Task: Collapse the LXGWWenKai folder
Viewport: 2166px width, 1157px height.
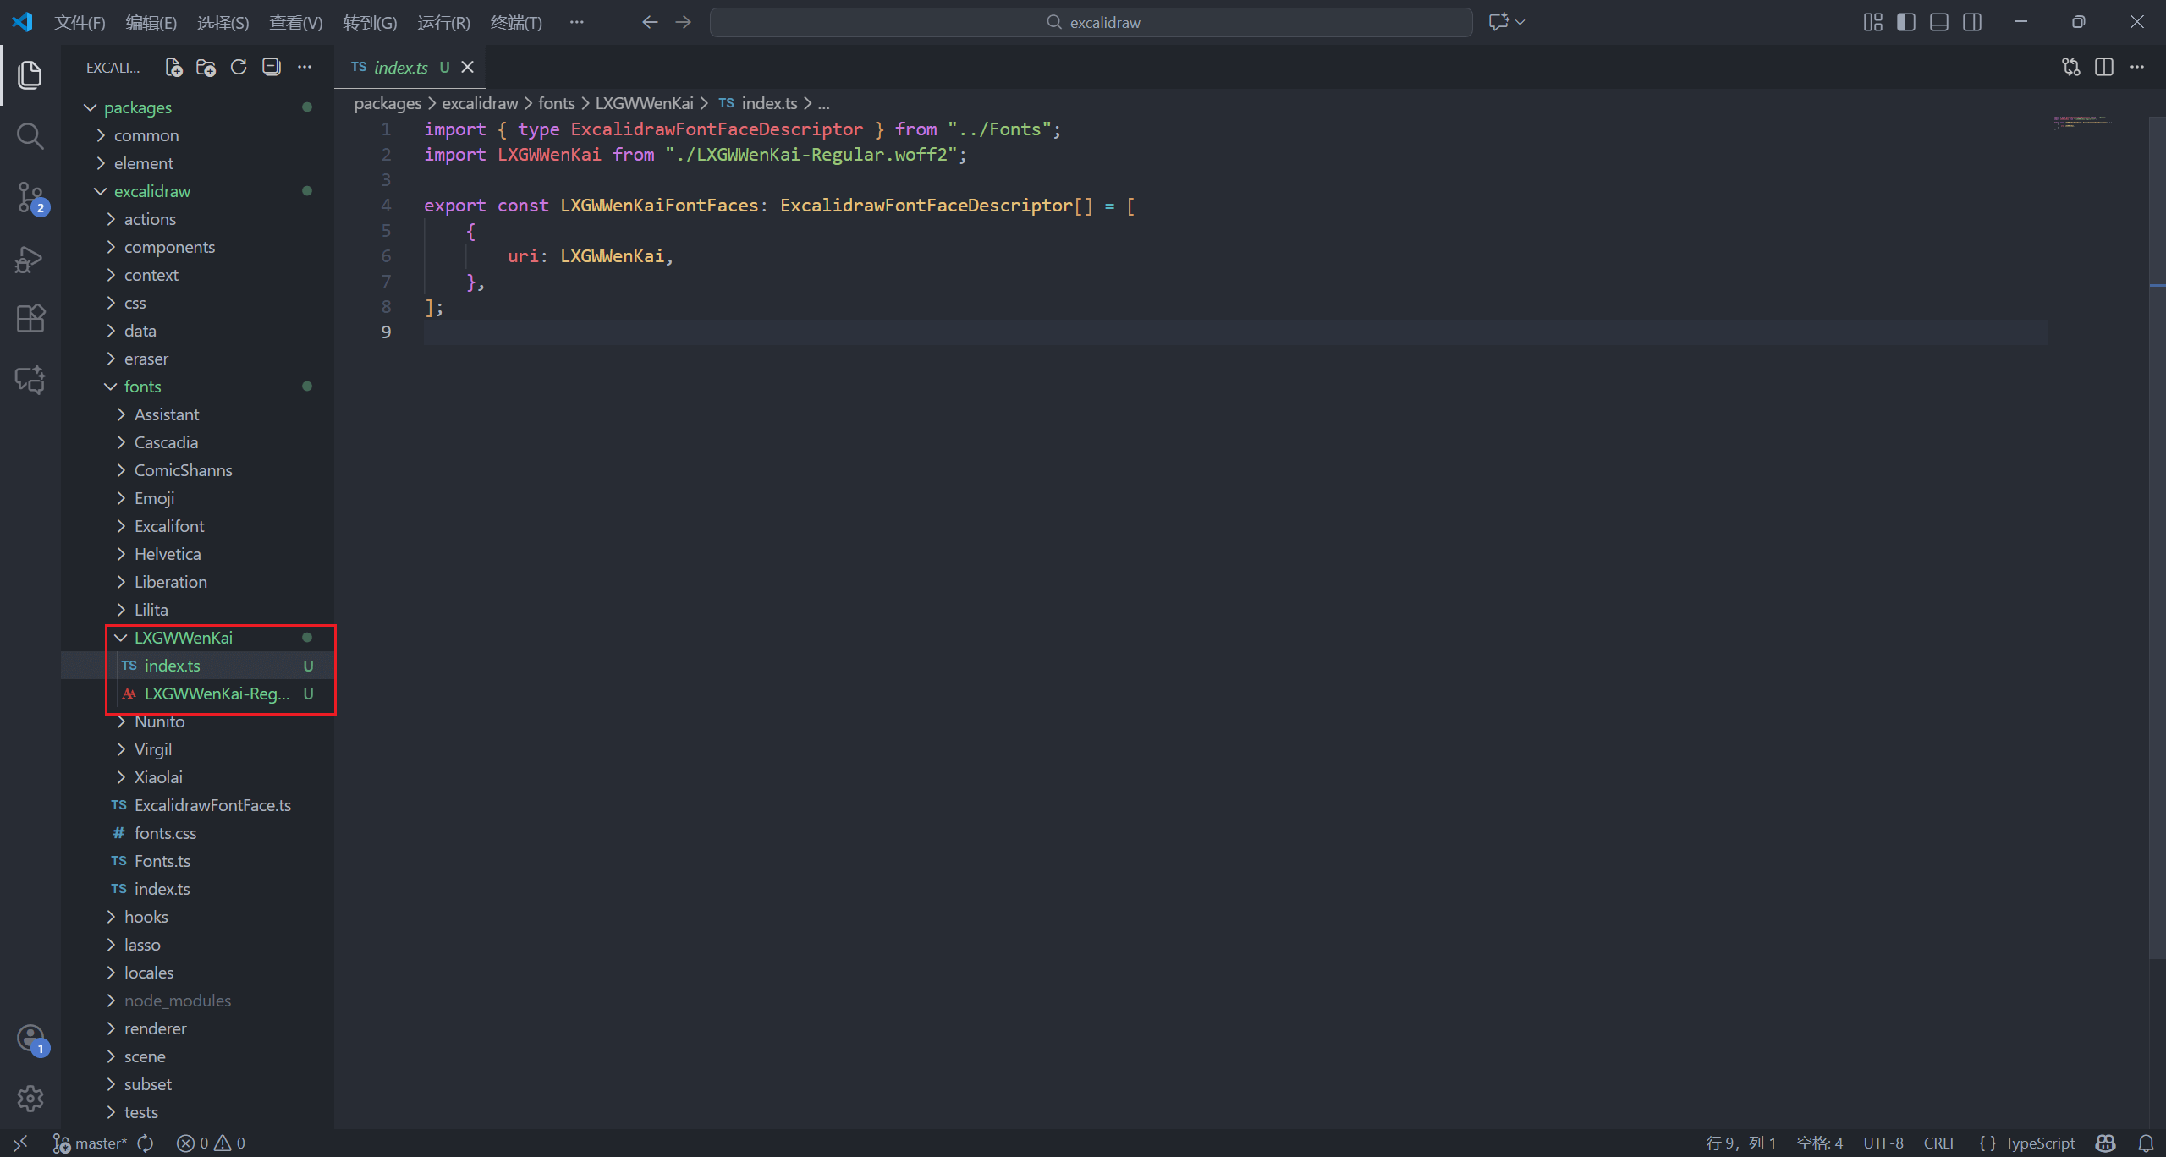Action: pyautogui.click(x=183, y=638)
